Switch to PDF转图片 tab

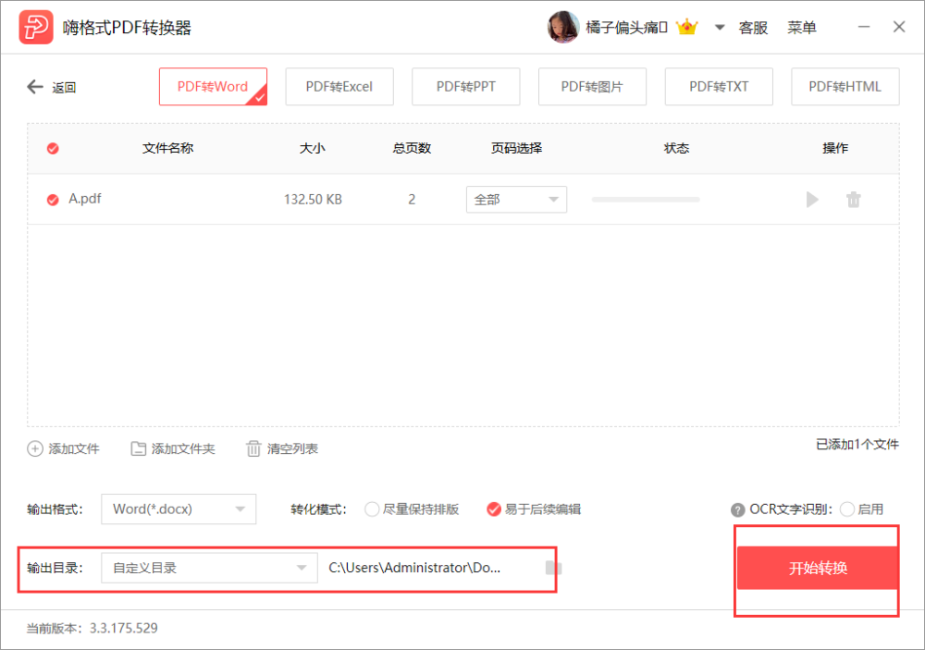point(592,87)
